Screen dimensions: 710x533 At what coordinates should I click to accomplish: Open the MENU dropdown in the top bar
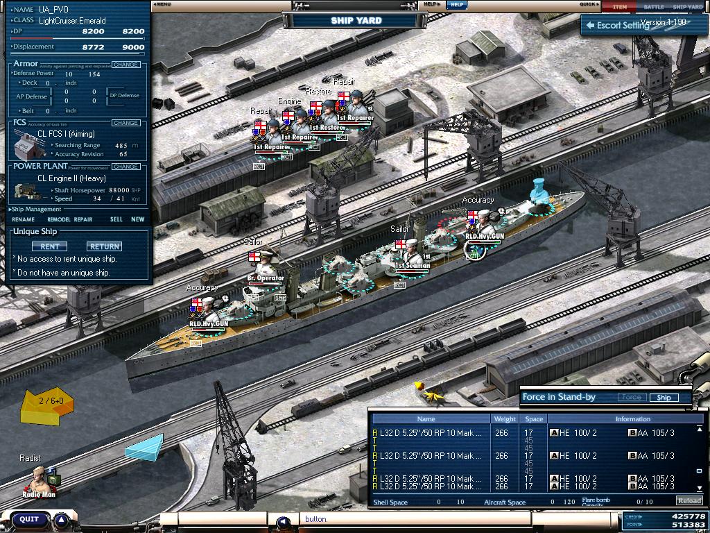162,4
